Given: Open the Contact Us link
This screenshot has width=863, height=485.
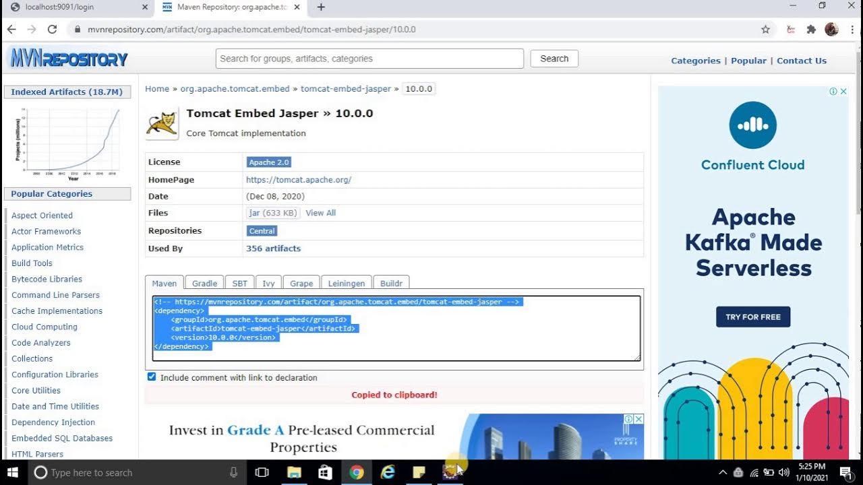Looking at the screenshot, I should tap(802, 61).
